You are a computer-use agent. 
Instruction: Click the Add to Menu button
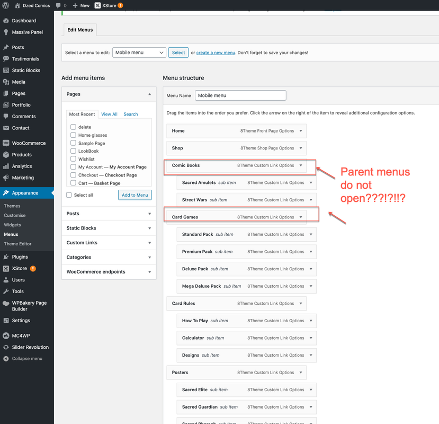click(x=135, y=195)
